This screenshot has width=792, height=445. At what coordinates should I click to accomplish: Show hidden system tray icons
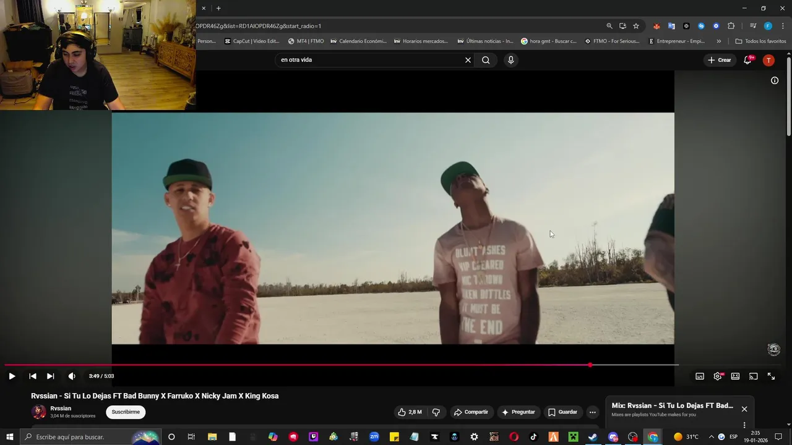point(711,437)
